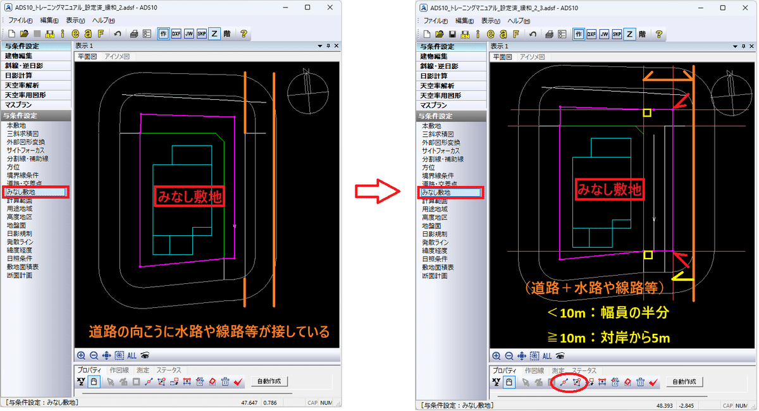
Task: Select 敷地面積表 in 緩和_2_3 window list
Action: coord(438,267)
